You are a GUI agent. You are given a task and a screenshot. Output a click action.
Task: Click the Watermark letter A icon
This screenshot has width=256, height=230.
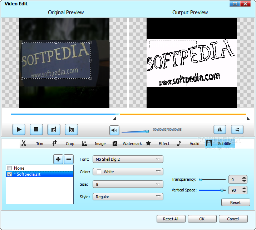pos(115,143)
